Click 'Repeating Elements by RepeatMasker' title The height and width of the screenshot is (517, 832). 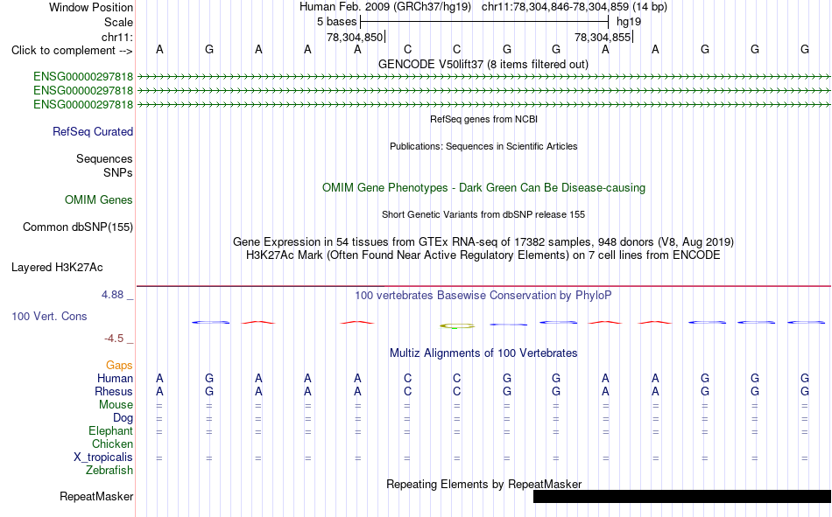click(x=483, y=484)
